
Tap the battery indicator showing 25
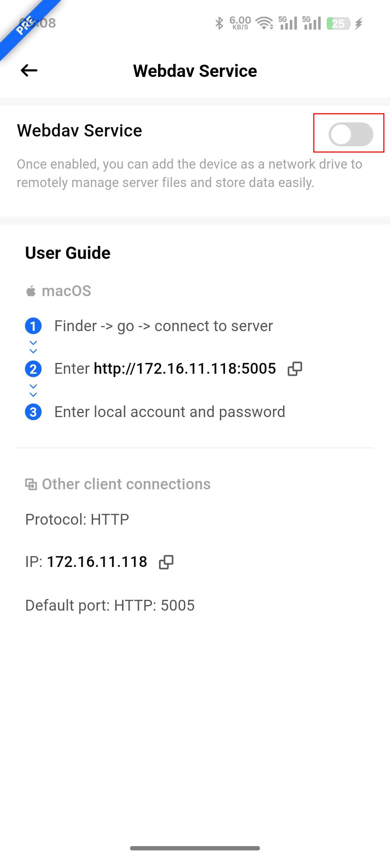pyautogui.click(x=338, y=23)
